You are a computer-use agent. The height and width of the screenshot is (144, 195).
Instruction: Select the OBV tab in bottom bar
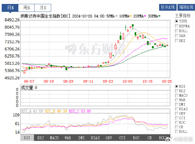click(109, 138)
